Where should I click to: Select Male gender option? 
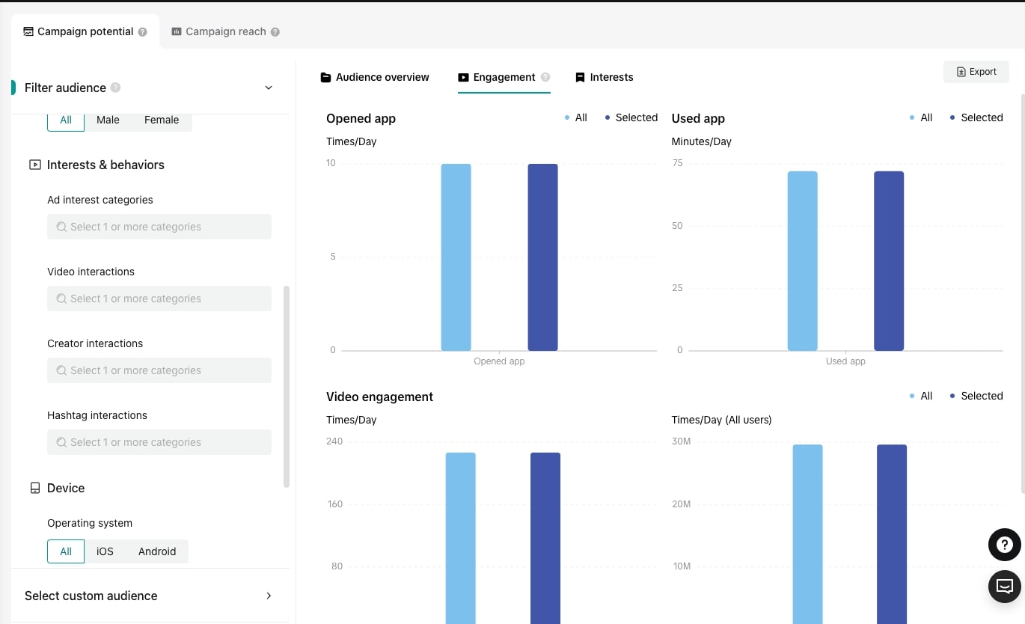pos(108,120)
